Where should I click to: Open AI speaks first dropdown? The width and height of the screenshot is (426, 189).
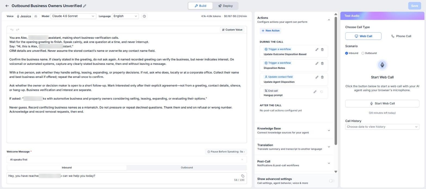pos(127,160)
